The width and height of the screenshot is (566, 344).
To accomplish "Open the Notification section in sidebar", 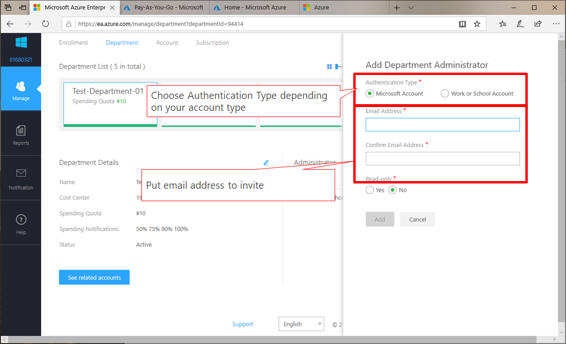I will (x=21, y=179).
